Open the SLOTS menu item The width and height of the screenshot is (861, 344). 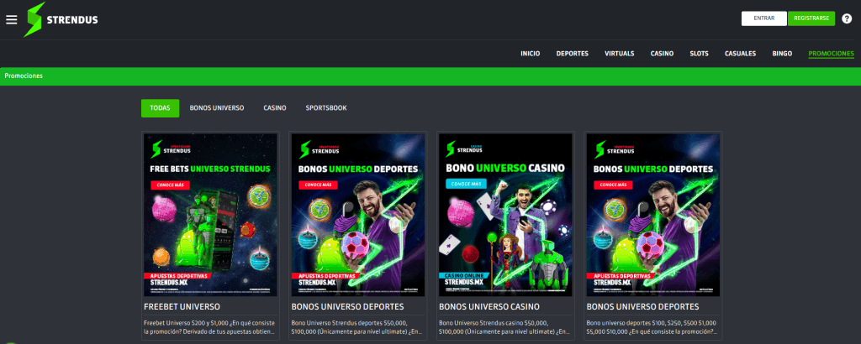click(x=699, y=54)
